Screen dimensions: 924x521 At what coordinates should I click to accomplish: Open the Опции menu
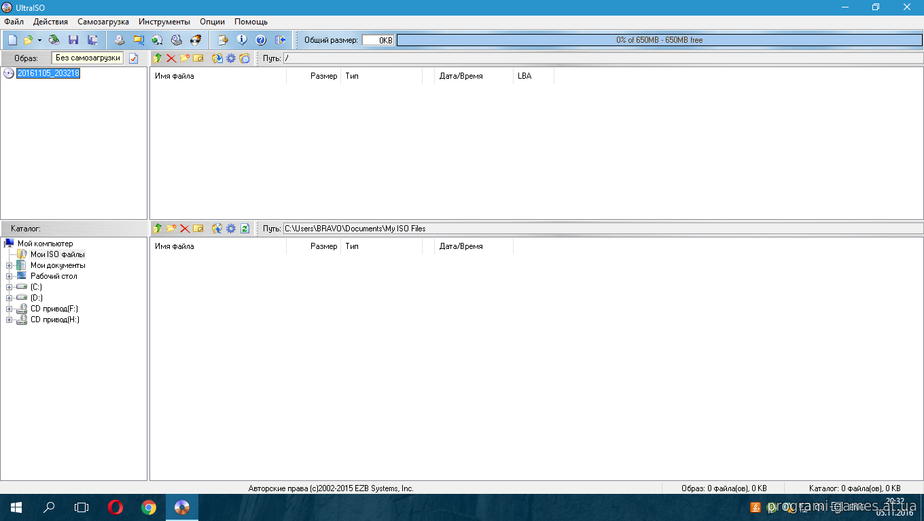point(212,22)
